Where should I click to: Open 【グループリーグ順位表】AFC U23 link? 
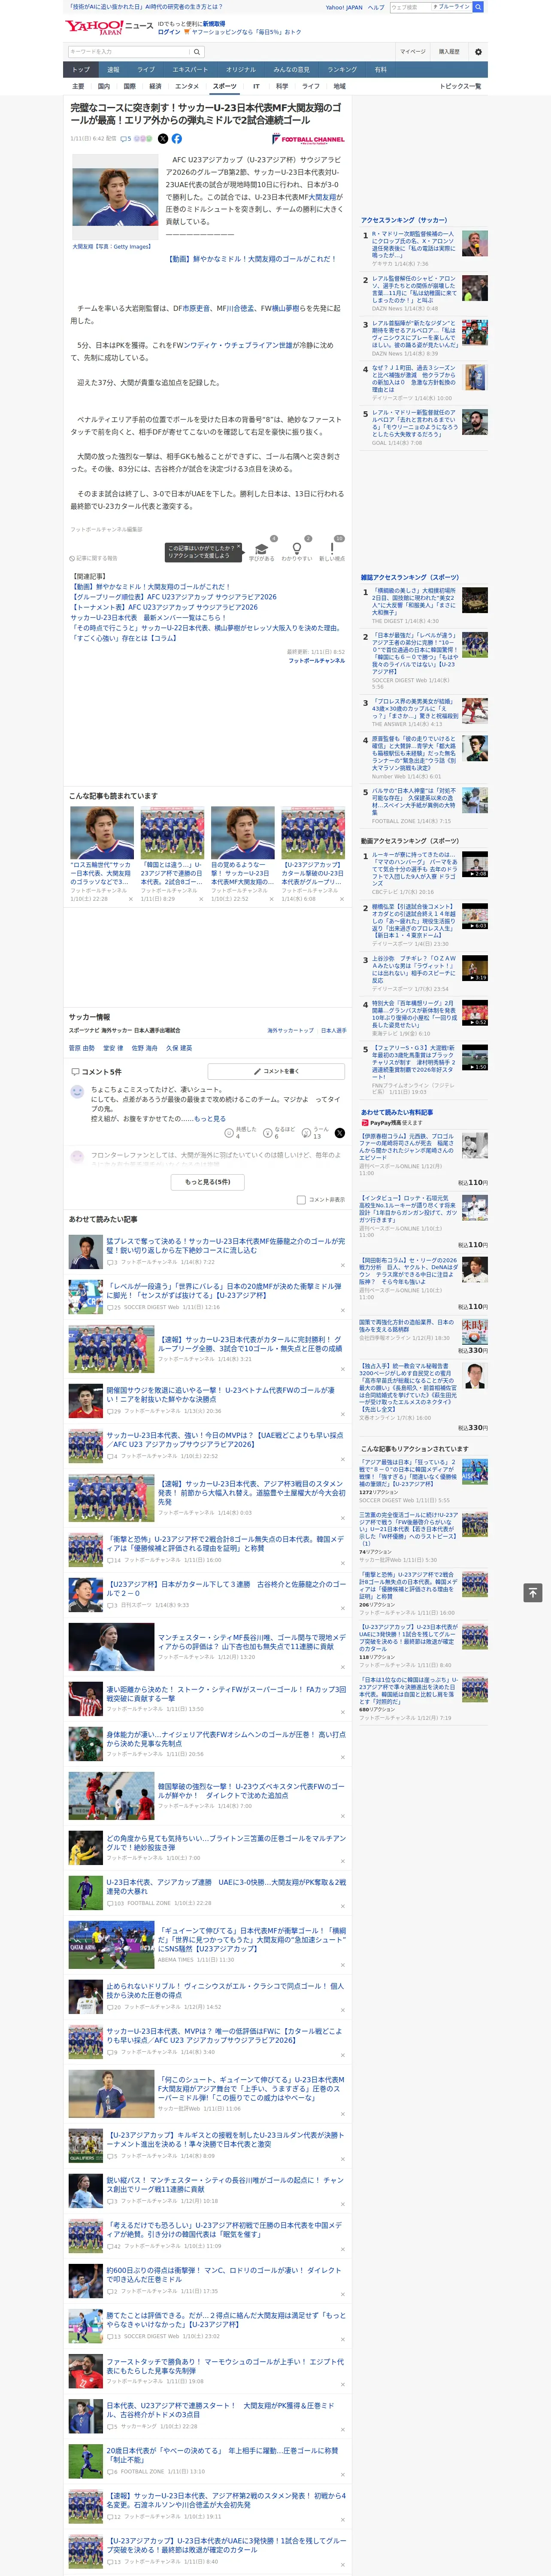[x=174, y=597]
